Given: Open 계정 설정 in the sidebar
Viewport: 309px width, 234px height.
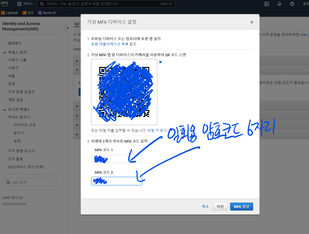Looking at the screenshot, I should coord(15,100).
